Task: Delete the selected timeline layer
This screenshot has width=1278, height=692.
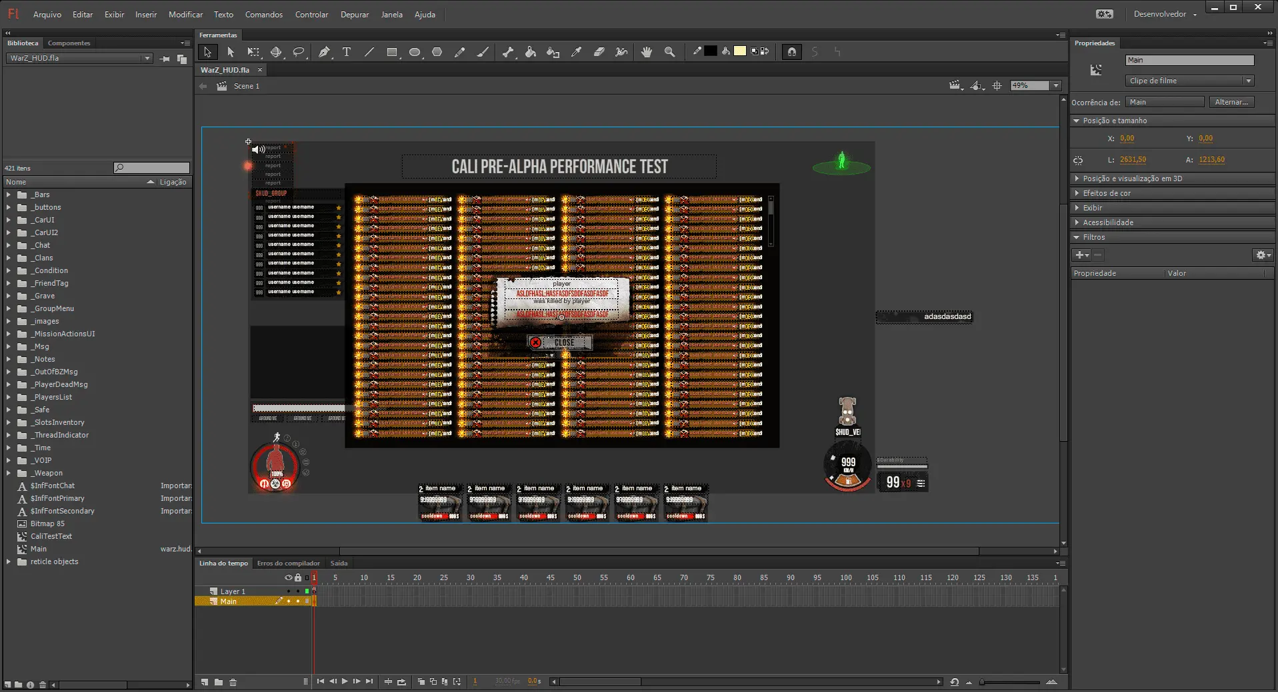Action: (233, 682)
